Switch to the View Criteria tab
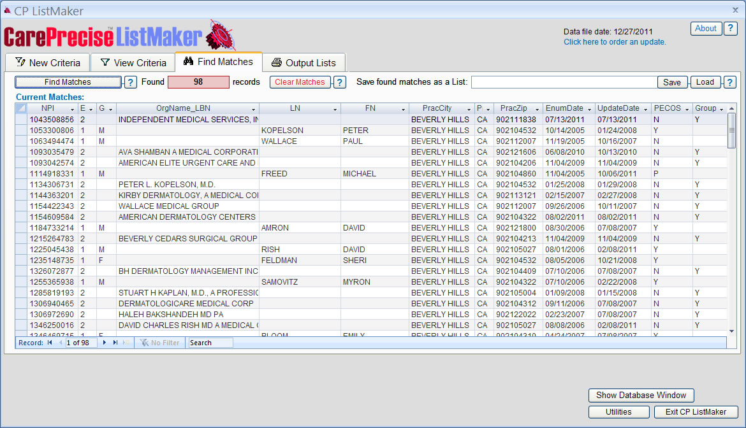Viewport: 746px width, 428px height. click(x=133, y=62)
